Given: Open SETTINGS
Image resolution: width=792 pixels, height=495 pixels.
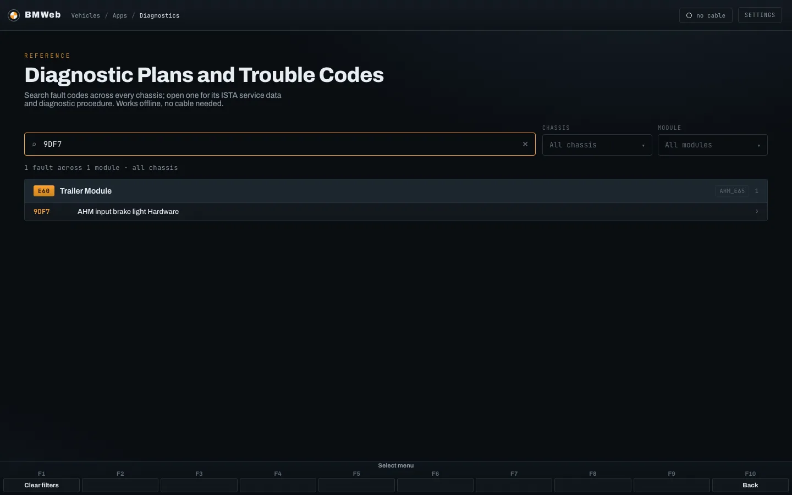Looking at the screenshot, I should click(760, 15).
